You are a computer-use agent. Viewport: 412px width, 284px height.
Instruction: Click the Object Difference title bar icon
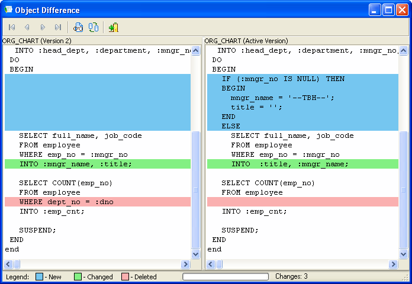pos(8,10)
